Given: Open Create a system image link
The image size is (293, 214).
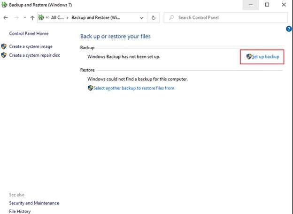Looking at the screenshot, I should click(31, 47).
